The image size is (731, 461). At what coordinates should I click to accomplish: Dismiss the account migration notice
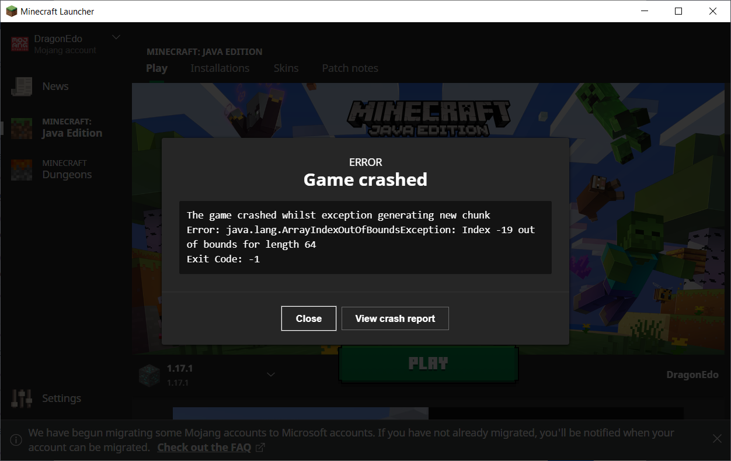tap(717, 438)
